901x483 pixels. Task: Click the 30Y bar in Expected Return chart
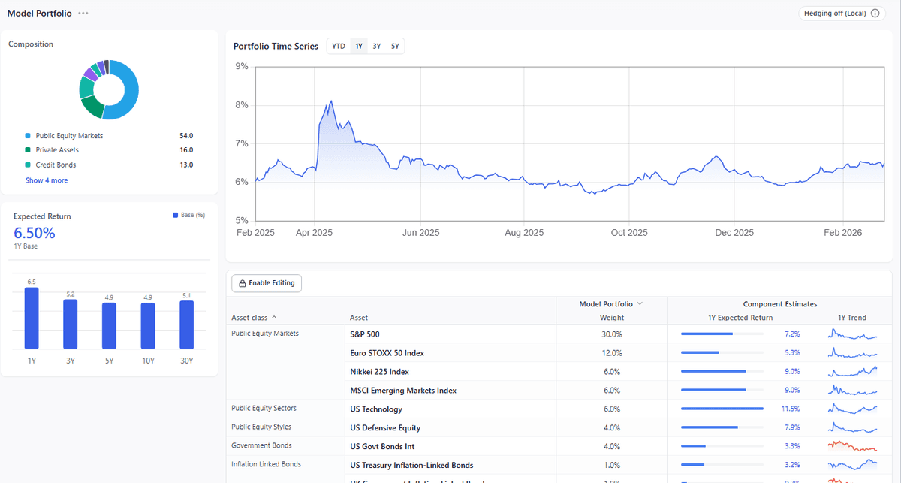click(187, 327)
